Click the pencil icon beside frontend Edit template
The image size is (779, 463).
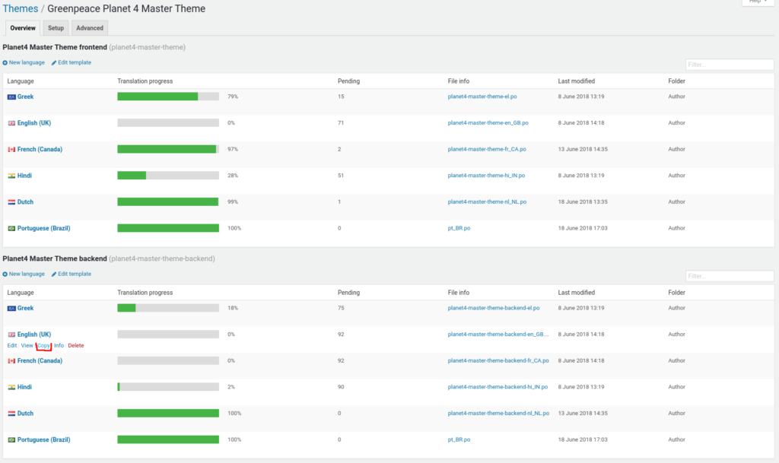click(54, 63)
